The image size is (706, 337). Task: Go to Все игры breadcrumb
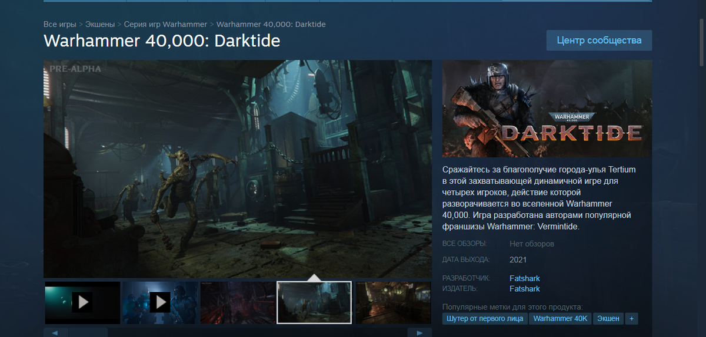(60, 24)
